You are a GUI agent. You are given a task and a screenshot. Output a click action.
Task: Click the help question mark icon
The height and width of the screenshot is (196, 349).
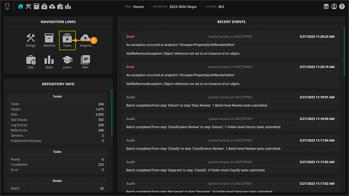pos(342,6)
